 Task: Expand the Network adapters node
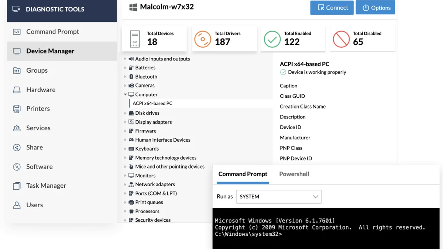click(126, 185)
